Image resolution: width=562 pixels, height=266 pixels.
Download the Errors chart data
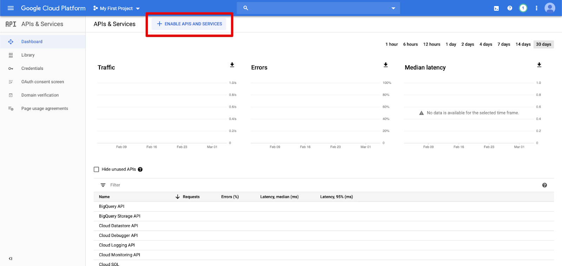(x=386, y=65)
